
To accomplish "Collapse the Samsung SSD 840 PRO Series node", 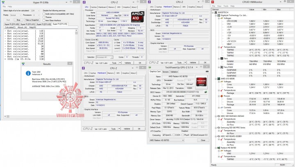I will pyautogui.click(x=216, y=128).
